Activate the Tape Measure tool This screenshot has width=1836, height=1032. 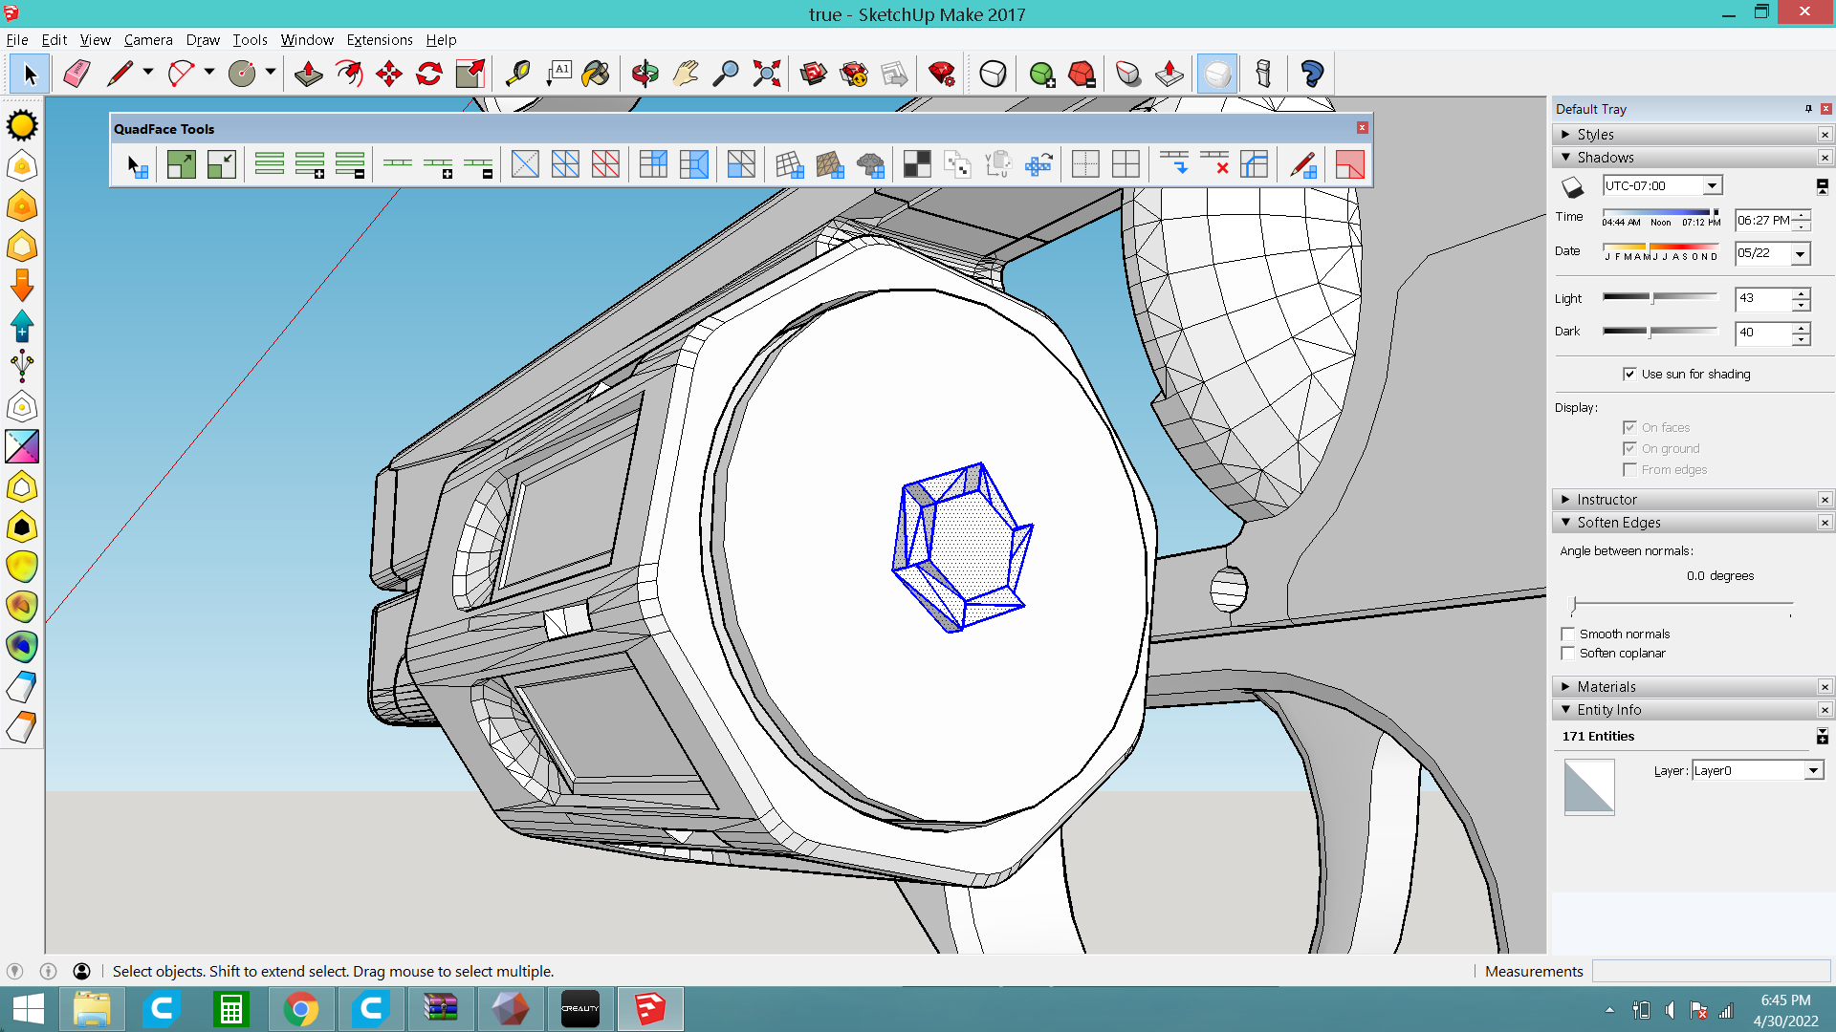point(517,74)
